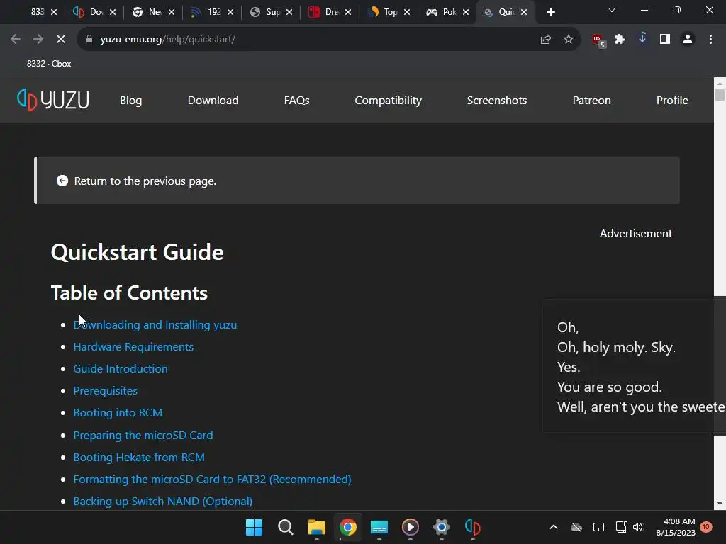Screen dimensions: 726x544
Task: Open 'Downloading and Installing yuzu' link
Action: [155, 324]
